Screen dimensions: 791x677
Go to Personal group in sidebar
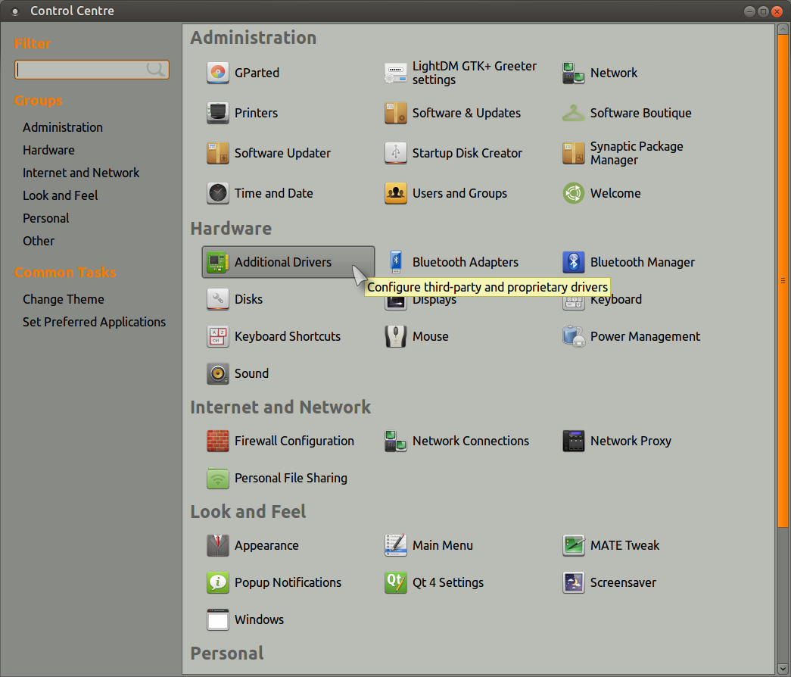coord(46,218)
